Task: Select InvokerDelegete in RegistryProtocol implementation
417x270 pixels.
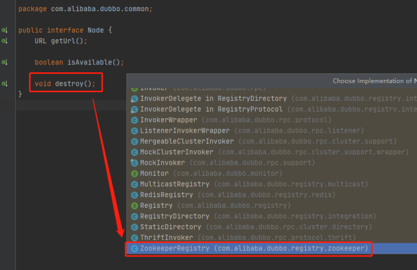Action: [x=272, y=109]
